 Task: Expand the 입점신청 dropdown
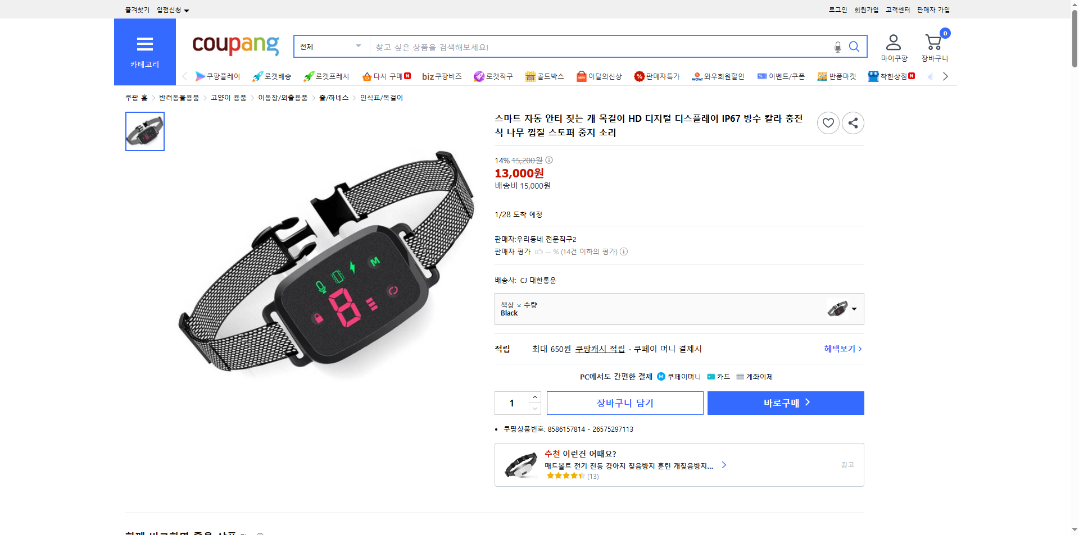pos(171,10)
